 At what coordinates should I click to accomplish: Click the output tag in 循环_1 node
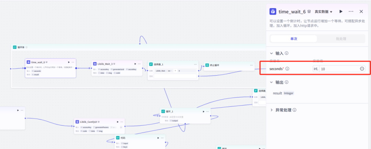(x=174, y=121)
